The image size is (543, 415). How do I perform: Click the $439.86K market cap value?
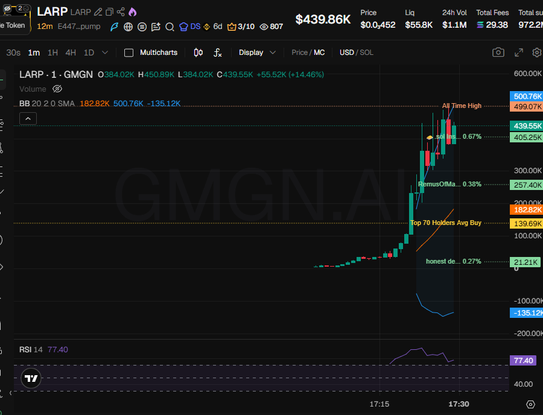click(x=323, y=19)
